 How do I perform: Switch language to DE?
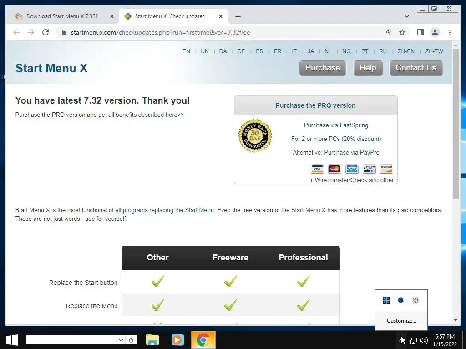(241, 51)
